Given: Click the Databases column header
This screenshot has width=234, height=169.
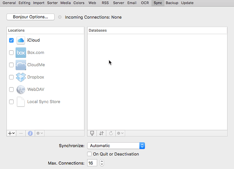Looking at the screenshot, I should [x=157, y=30].
